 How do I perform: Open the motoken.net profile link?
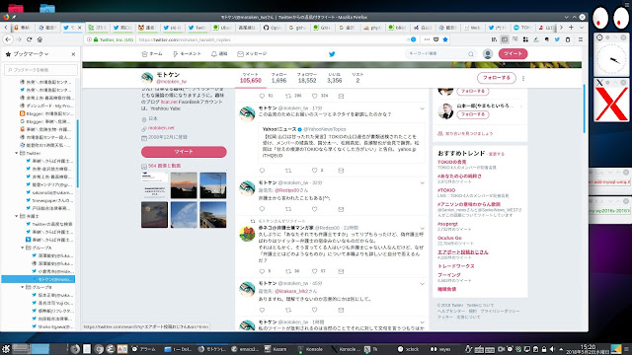[x=161, y=128]
